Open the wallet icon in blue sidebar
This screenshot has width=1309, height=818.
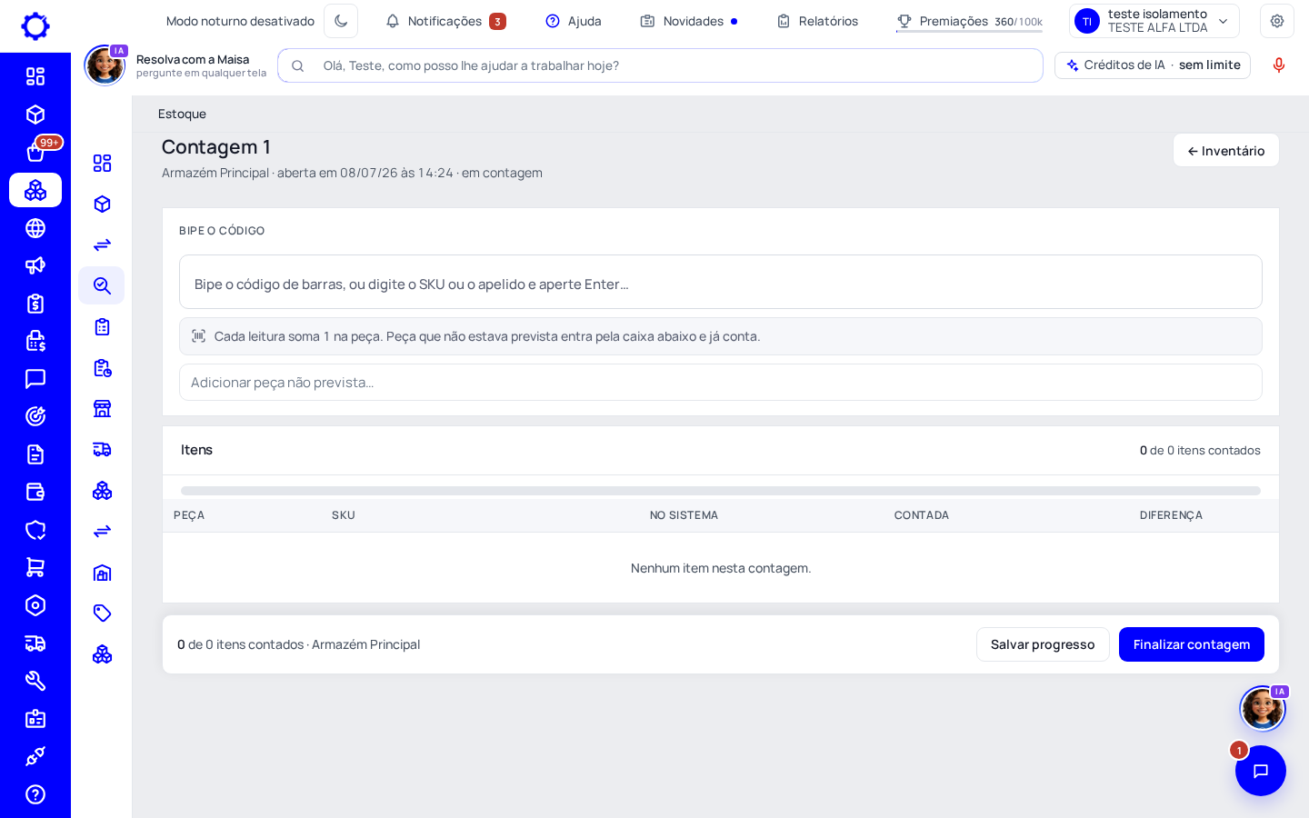coord(35,492)
